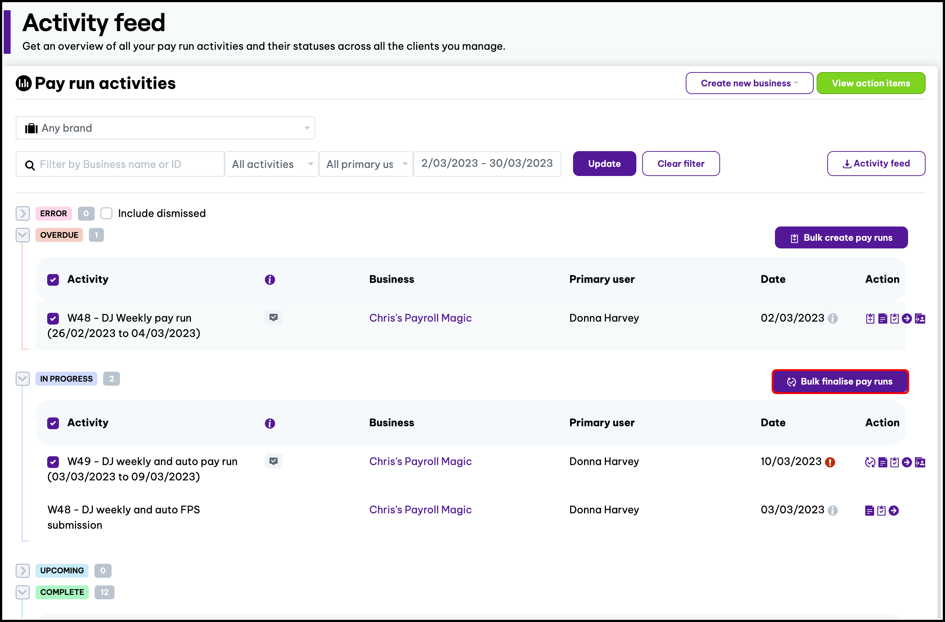The height and width of the screenshot is (622, 945).
Task: Toggle Include dismissed checkbox
Action: pyautogui.click(x=106, y=213)
